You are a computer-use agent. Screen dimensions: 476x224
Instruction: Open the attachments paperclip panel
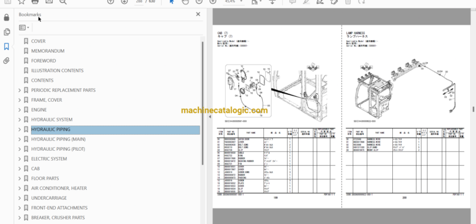[x=6, y=61]
